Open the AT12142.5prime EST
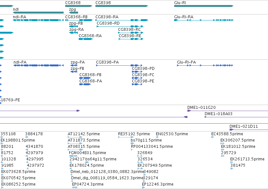Screen dimensions: 268x189 coord(75,137)
